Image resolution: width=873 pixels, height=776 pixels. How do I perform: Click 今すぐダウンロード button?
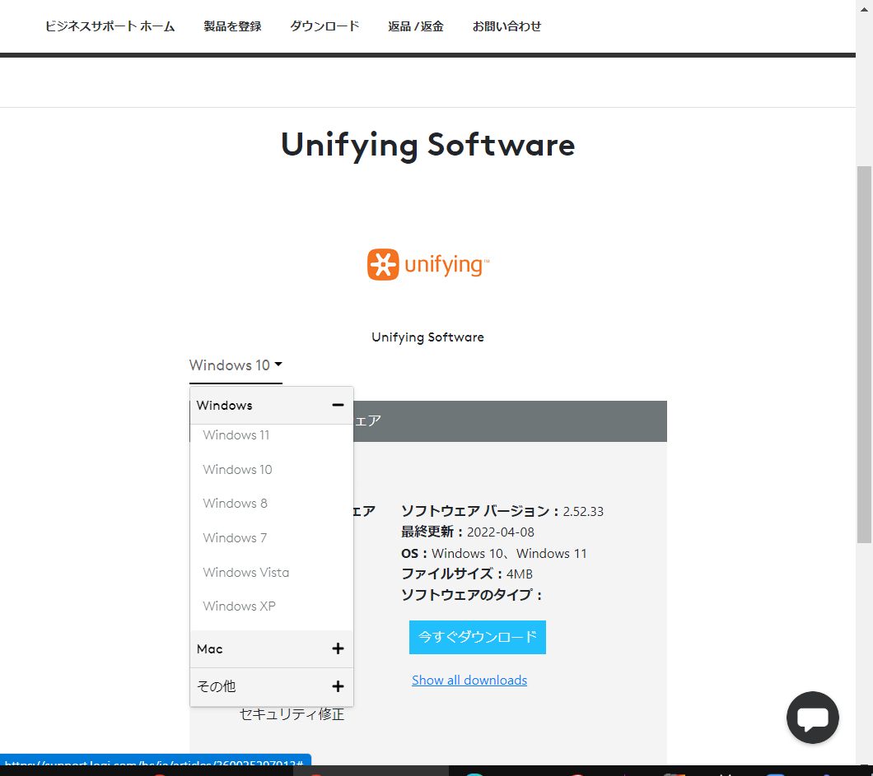(x=477, y=637)
